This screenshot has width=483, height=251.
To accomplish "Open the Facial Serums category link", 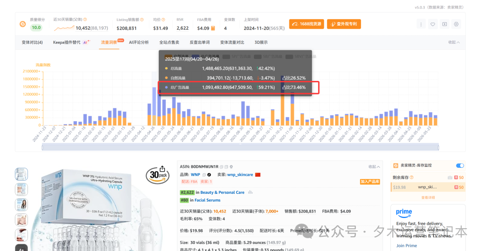I will pos(208,200).
